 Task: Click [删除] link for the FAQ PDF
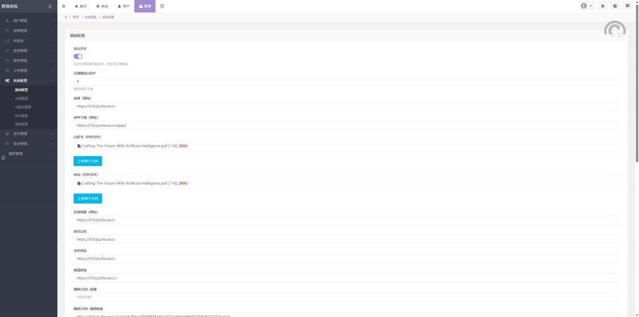point(183,183)
